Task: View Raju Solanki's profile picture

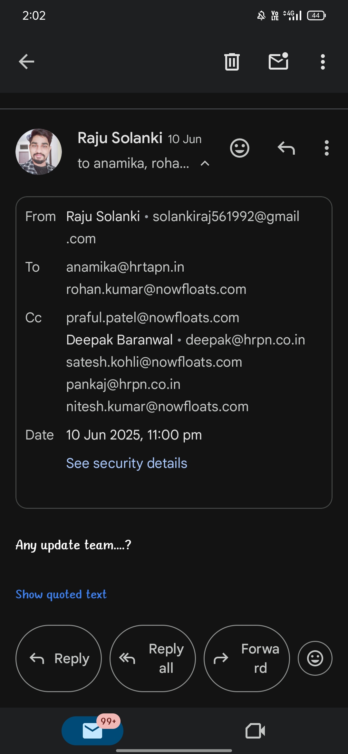Action: 39,152
